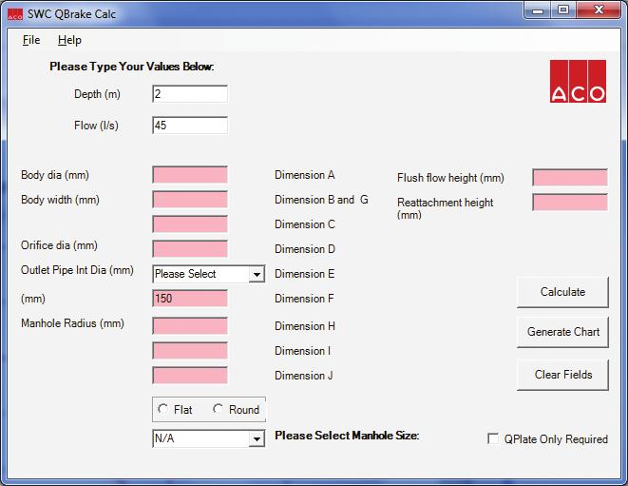
Task: Enable QPlate Only Required checkbox
Action: (x=493, y=438)
